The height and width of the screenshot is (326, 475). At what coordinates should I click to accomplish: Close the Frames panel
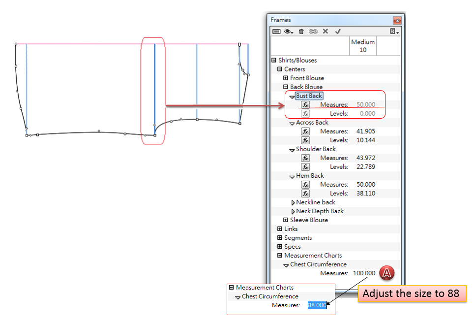click(397, 20)
